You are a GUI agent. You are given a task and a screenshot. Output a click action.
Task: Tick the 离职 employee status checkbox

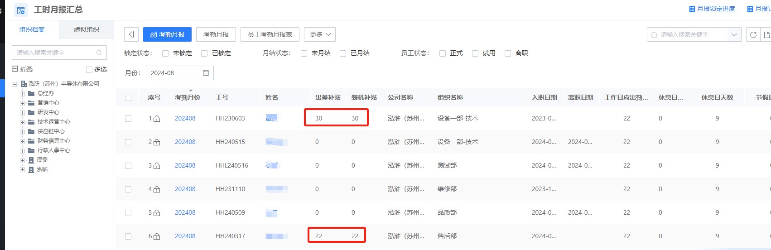tap(508, 53)
